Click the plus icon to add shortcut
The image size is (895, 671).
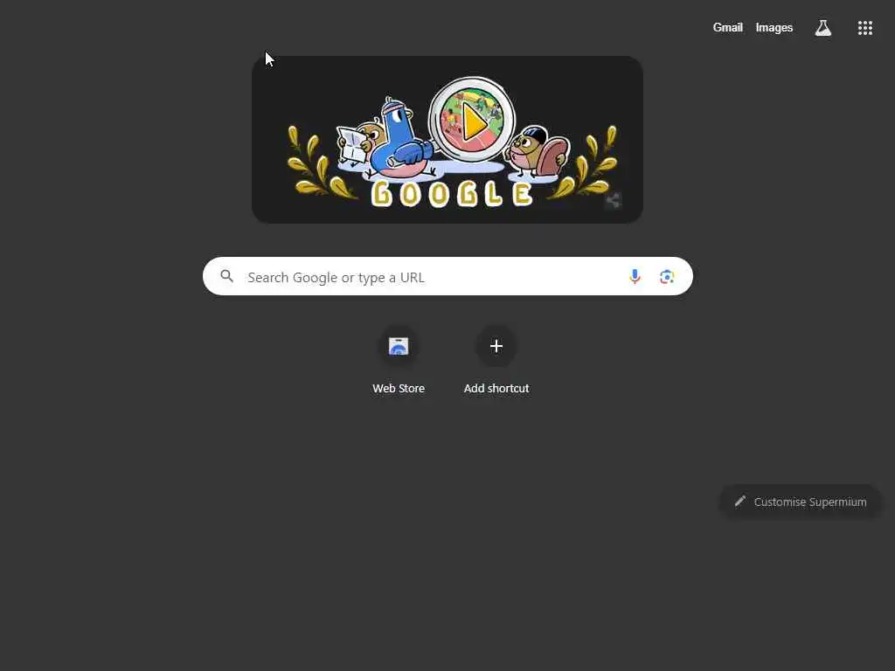point(496,346)
